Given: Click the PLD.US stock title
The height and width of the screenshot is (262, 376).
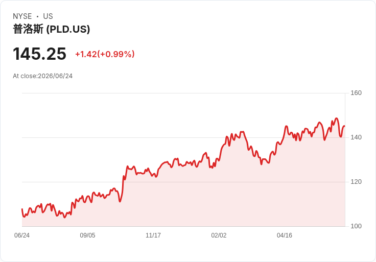Looking at the screenshot, I should click(51, 29).
